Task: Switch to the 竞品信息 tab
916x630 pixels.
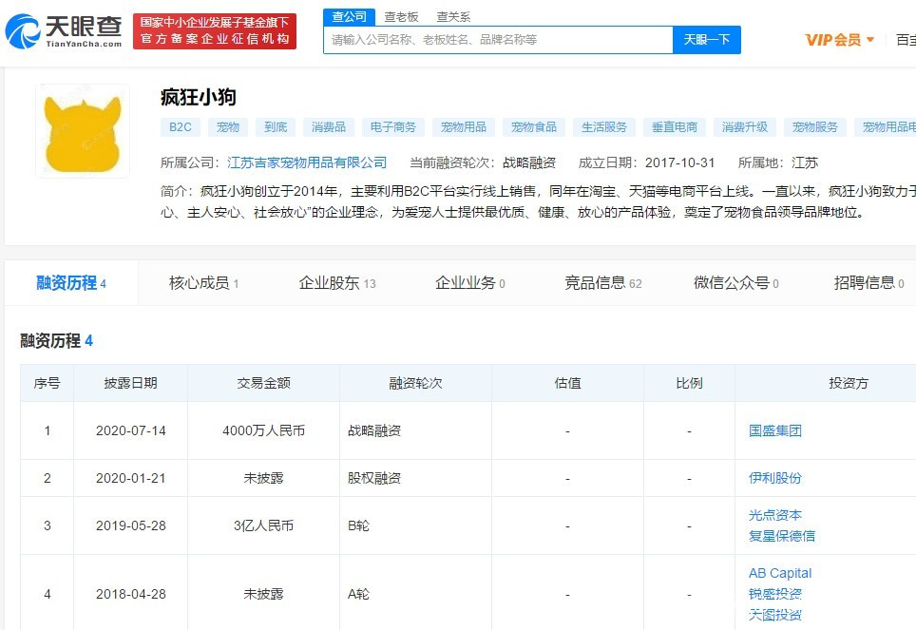Action: click(602, 283)
